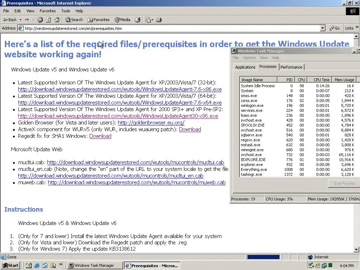Sort processes by Mem Usage column header
The width and height of the screenshot is (360, 270).
(344, 80)
